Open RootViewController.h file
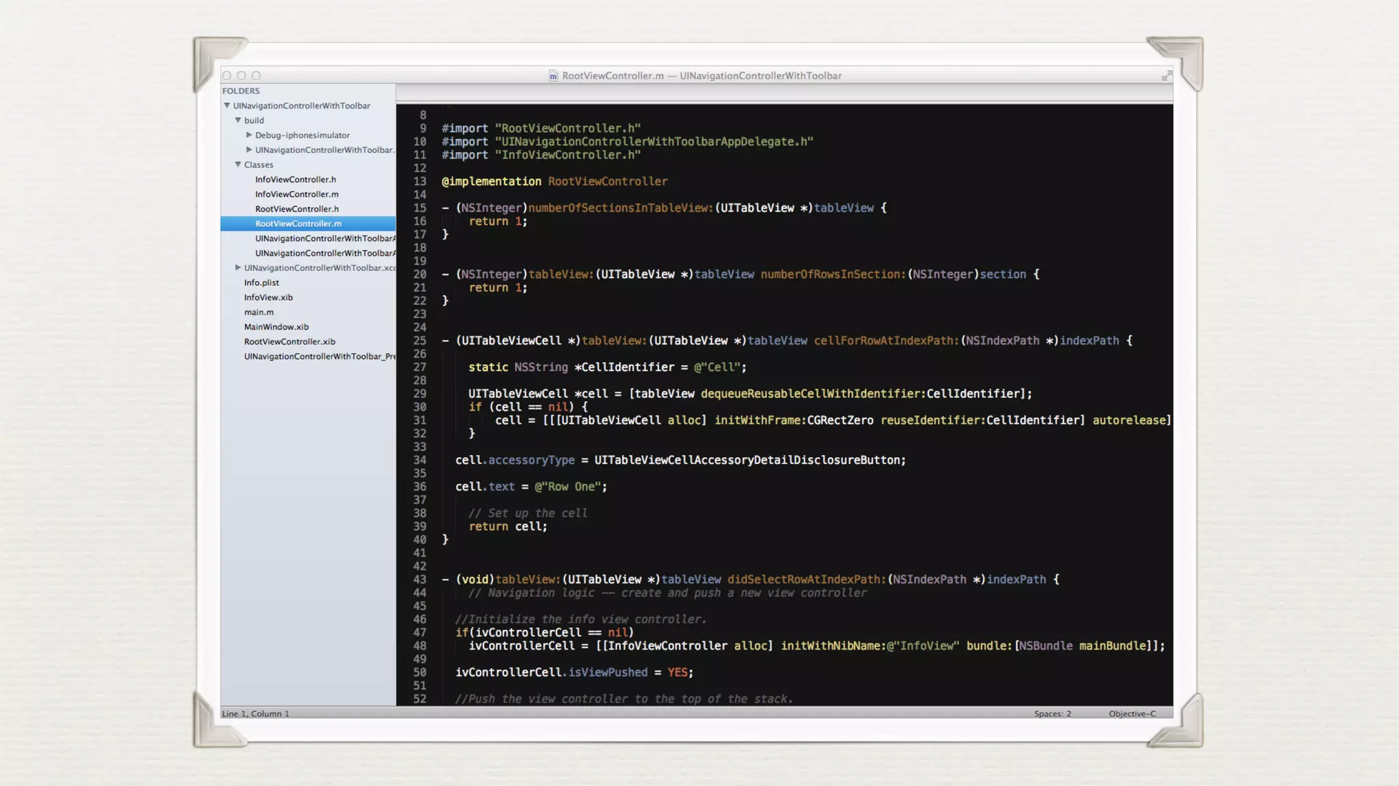Image resolution: width=1399 pixels, height=786 pixels. (x=296, y=209)
